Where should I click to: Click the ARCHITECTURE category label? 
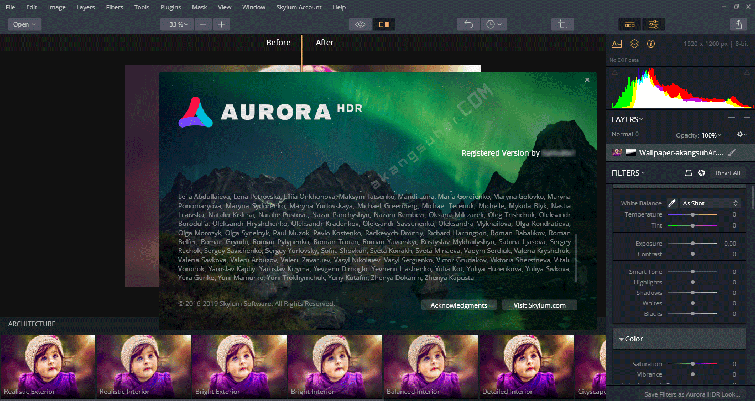coord(32,324)
